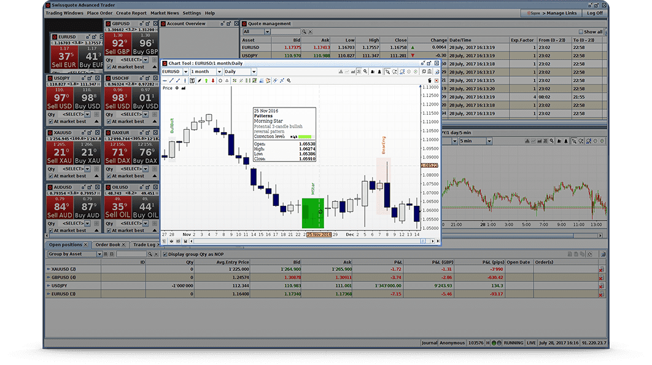
Task: Click the red X delete icon in Chart toolbar
Action: click(x=436, y=80)
